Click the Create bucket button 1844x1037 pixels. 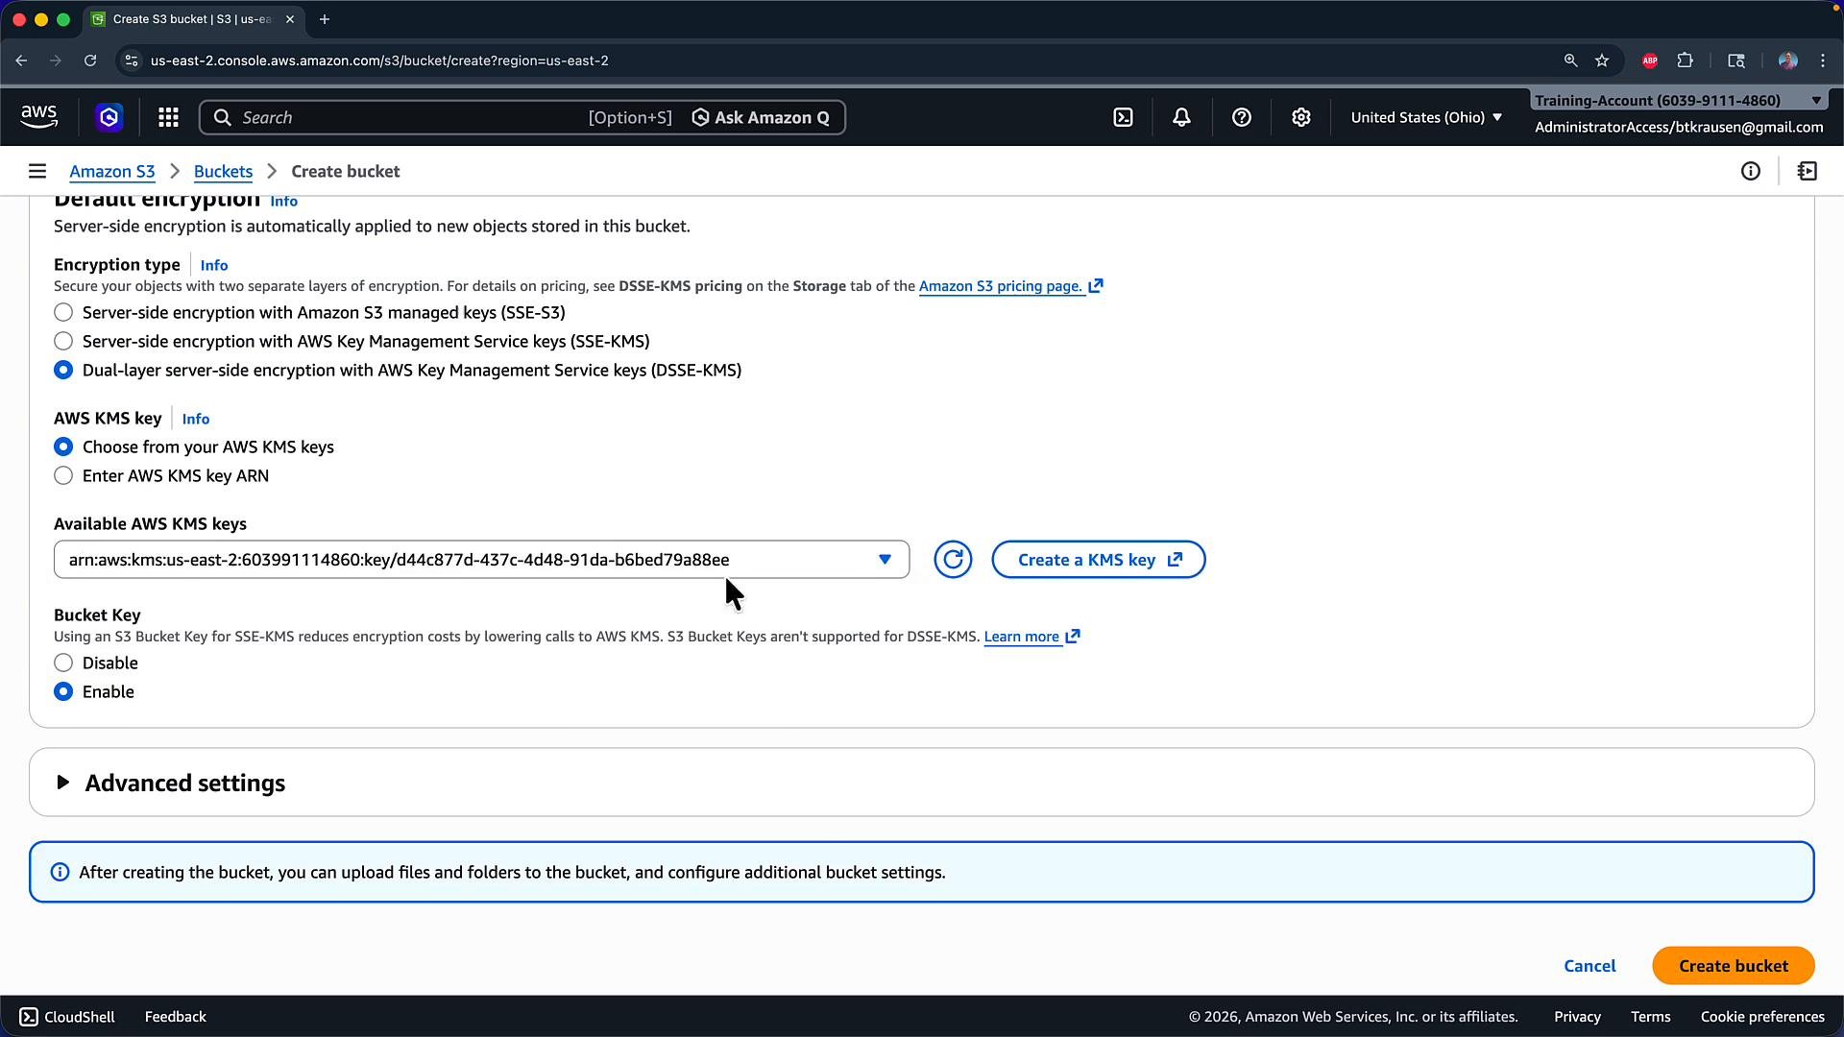1734,966
